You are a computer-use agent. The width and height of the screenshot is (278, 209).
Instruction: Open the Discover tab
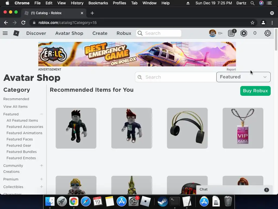pos(36,33)
